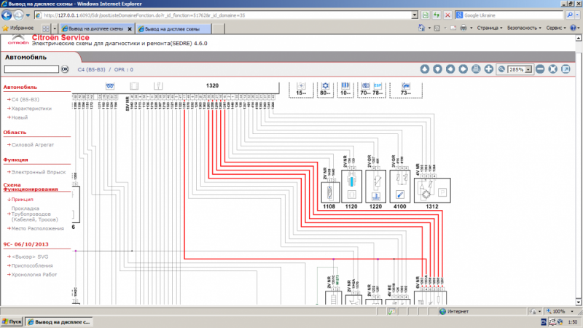Viewport: 583px width, 328px height.
Task: Pan the schematic left with arrow icon
Action: [x=450, y=69]
